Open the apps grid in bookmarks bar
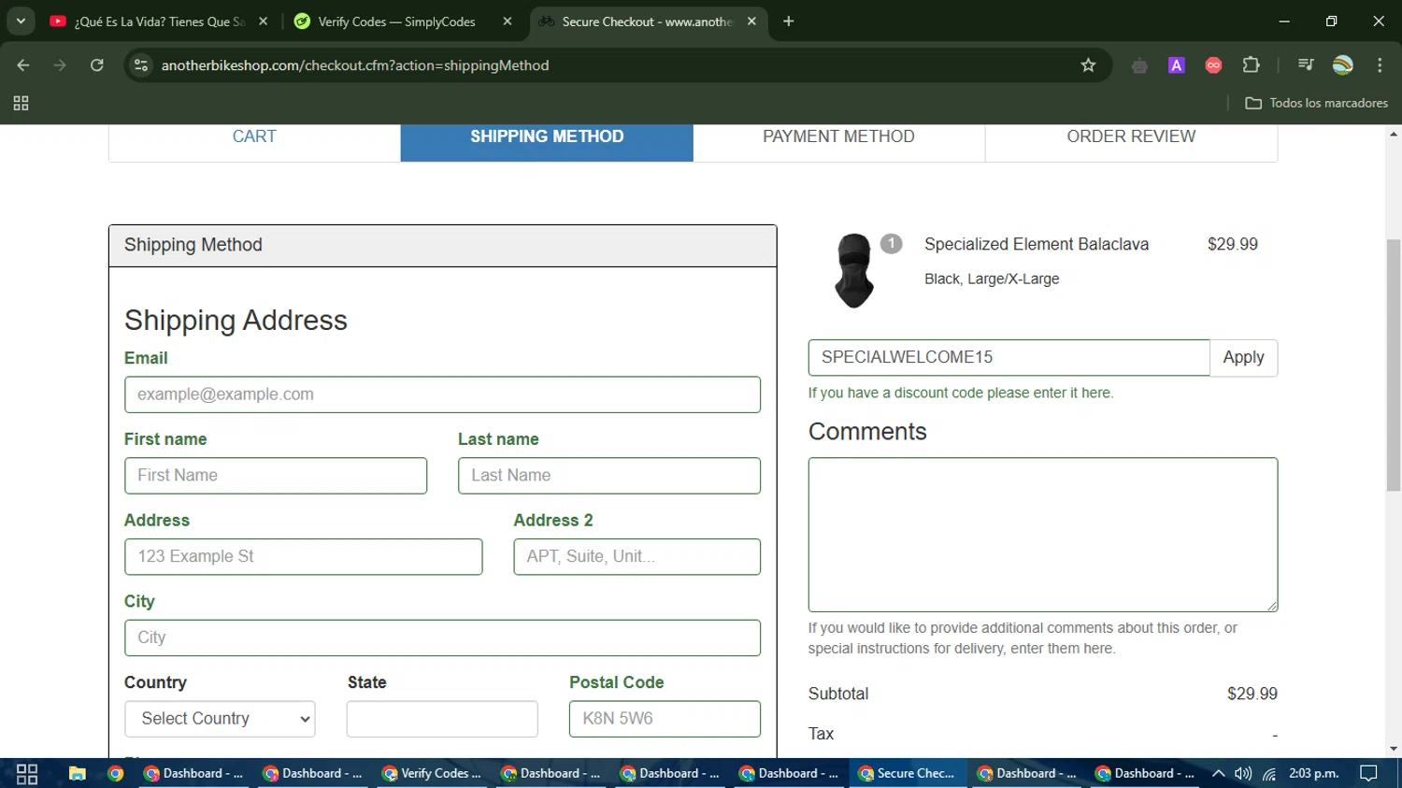Screen dimensions: 1402x788 [21, 103]
